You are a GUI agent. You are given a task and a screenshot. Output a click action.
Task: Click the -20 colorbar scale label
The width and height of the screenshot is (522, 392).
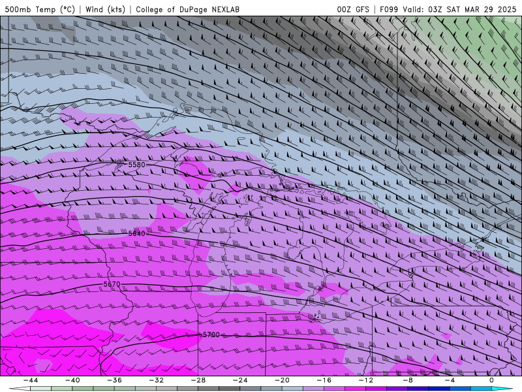283,380
